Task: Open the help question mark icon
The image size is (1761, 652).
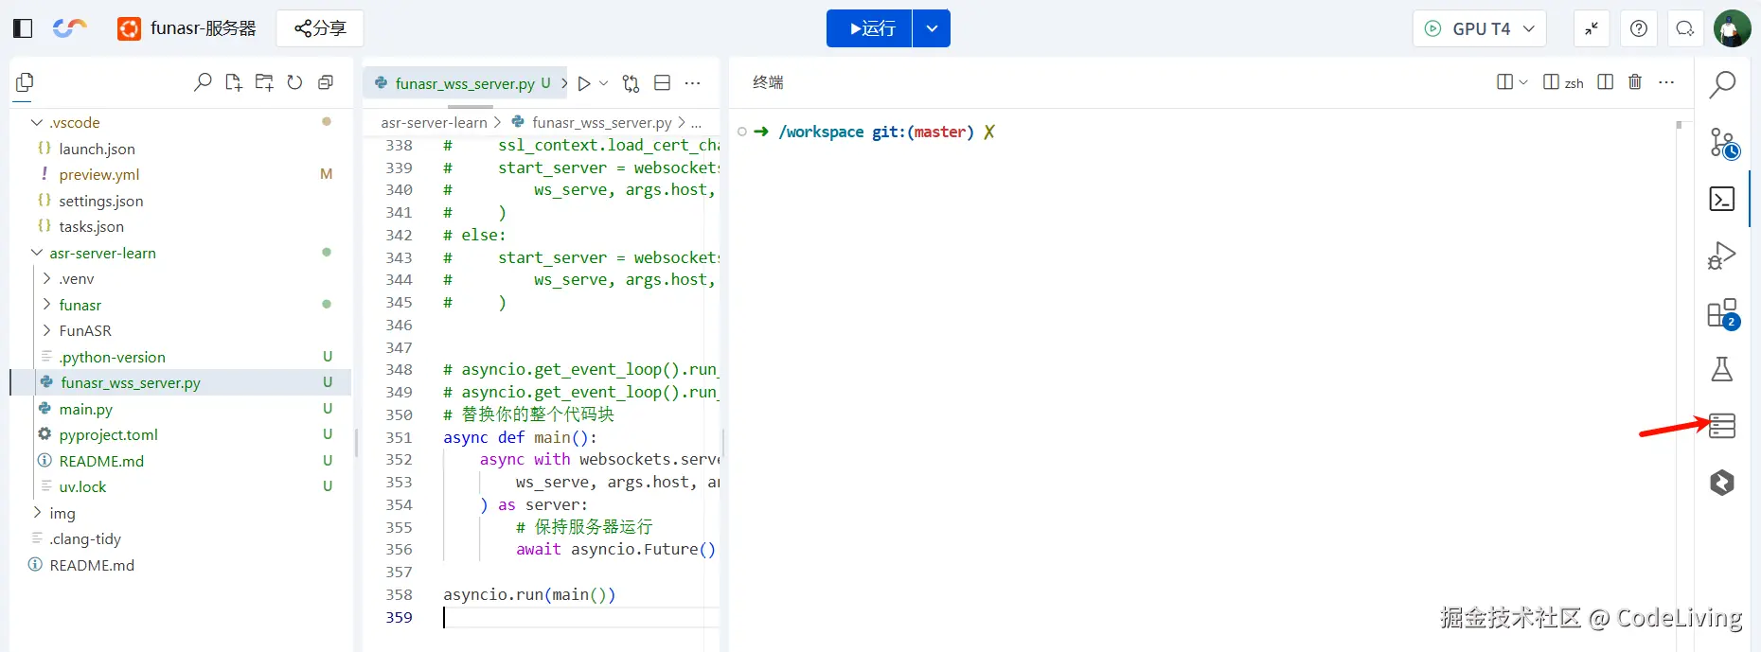Action: pyautogui.click(x=1639, y=28)
